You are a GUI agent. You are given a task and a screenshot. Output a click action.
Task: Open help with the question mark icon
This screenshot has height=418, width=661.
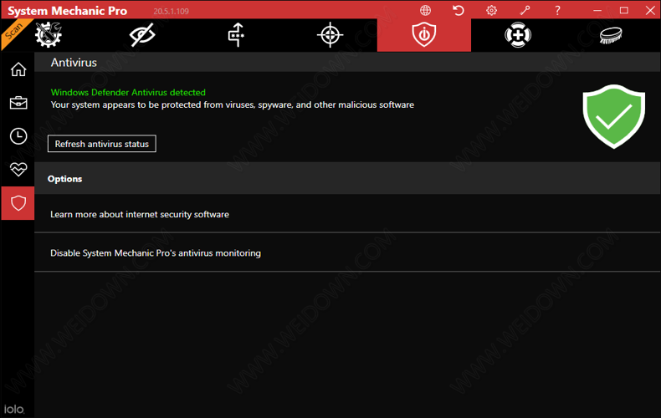click(558, 11)
